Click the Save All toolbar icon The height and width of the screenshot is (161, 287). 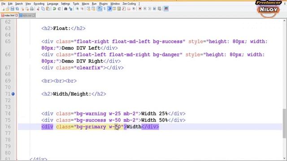click(x=17, y=9)
